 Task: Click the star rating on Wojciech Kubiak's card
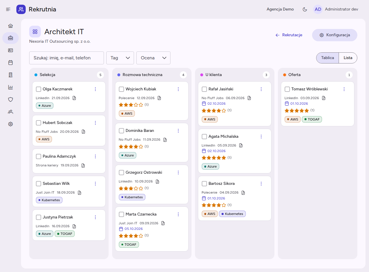[x=131, y=105]
